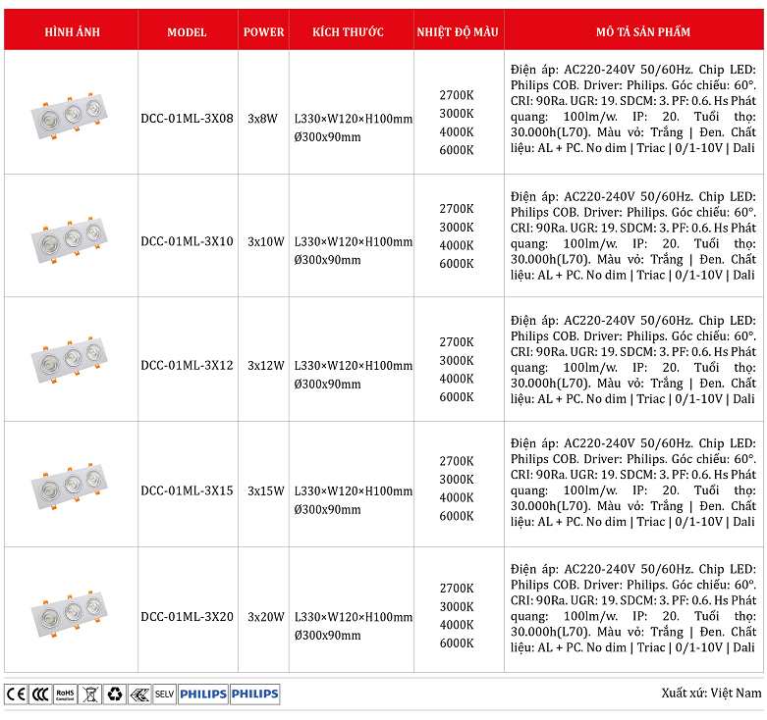Click the CE certification mark icon
The image size is (767, 720).
pyautogui.click(x=16, y=694)
